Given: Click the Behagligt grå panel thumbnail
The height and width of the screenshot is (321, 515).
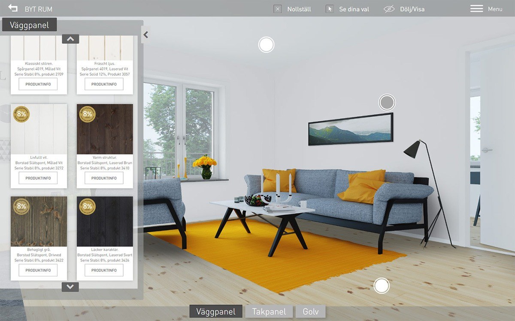Looking at the screenshot, I should click(39, 221).
